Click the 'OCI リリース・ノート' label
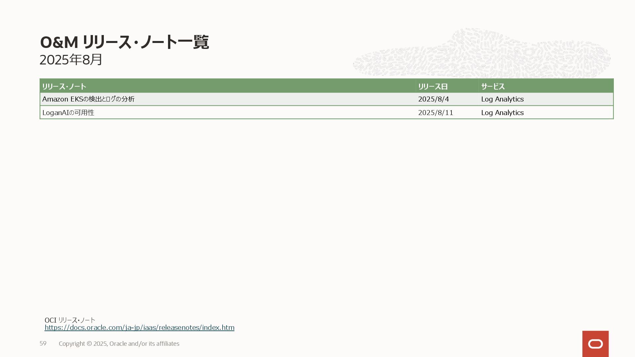Image resolution: width=635 pixels, height=357 pixels. point(70,320)
